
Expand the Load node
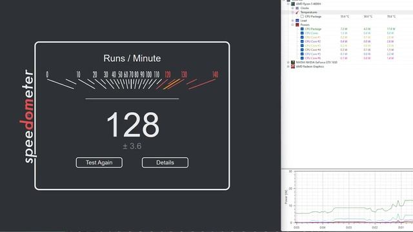(x=292, y=21)
